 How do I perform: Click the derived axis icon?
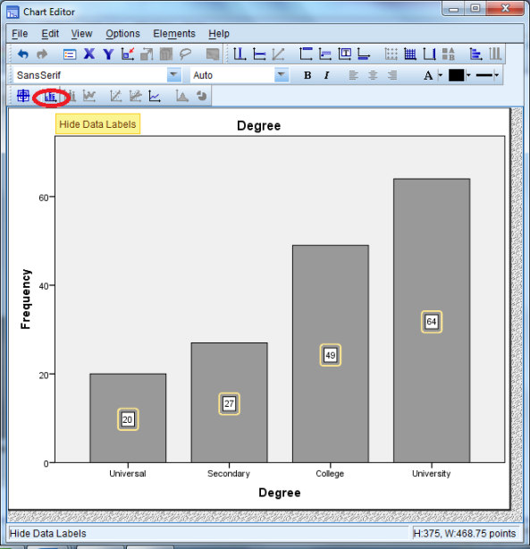click(x=429, y=54)
